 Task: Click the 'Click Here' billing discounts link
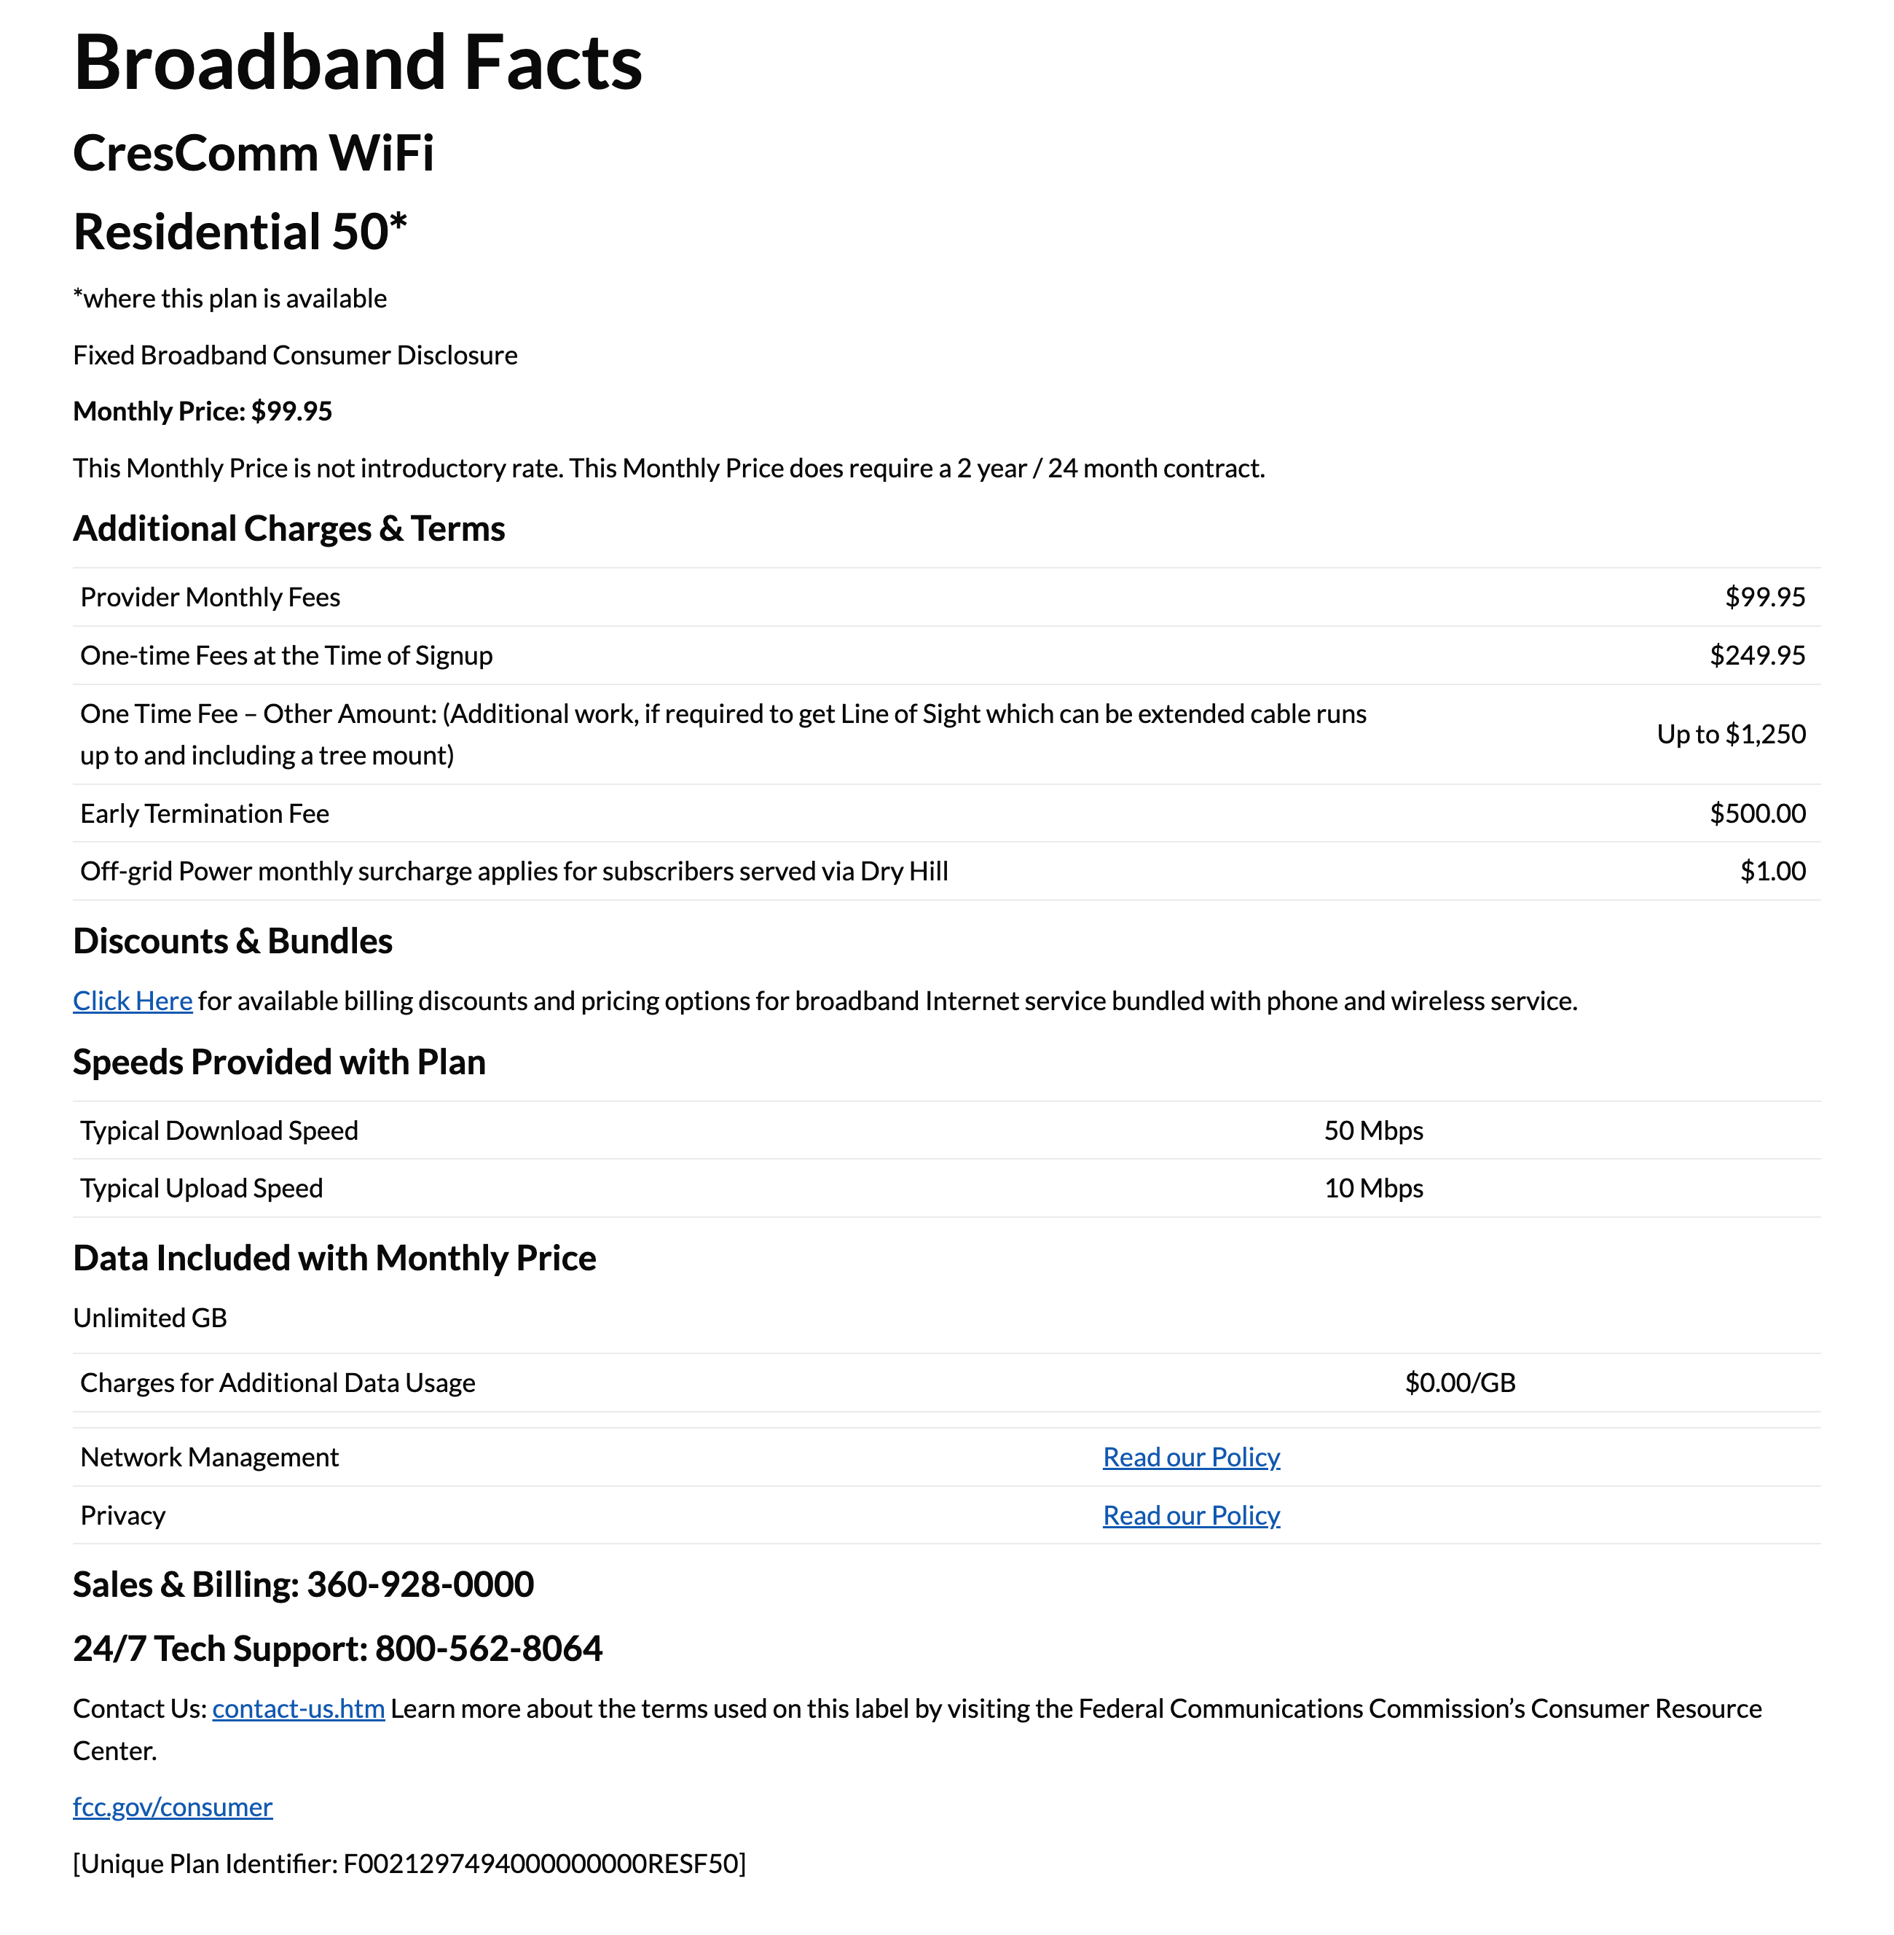coord(133,1001)
